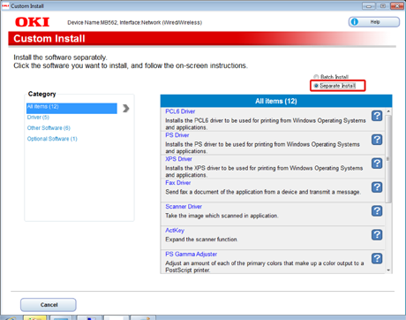Image resolution: width=406 pixels, height=320 pixels.
Task: Select Optional Software (1) category
Action: [52, 139]
